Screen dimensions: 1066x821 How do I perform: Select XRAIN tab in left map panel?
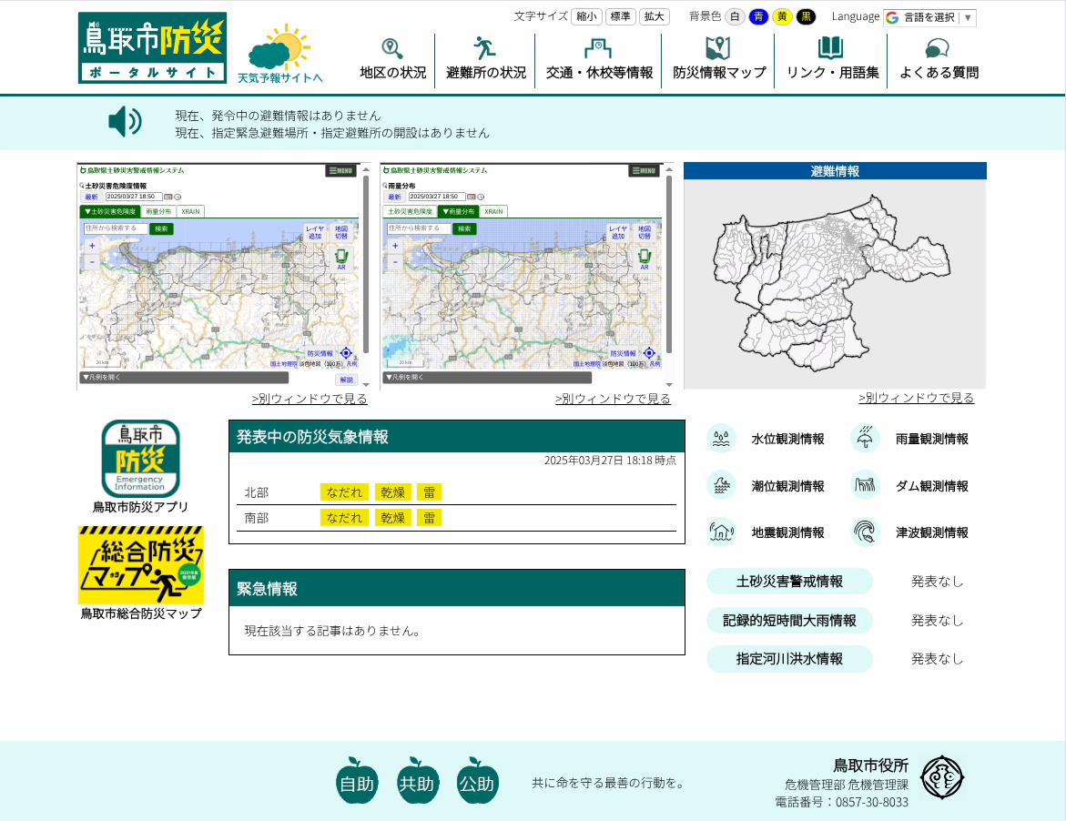tap(190, 211)
